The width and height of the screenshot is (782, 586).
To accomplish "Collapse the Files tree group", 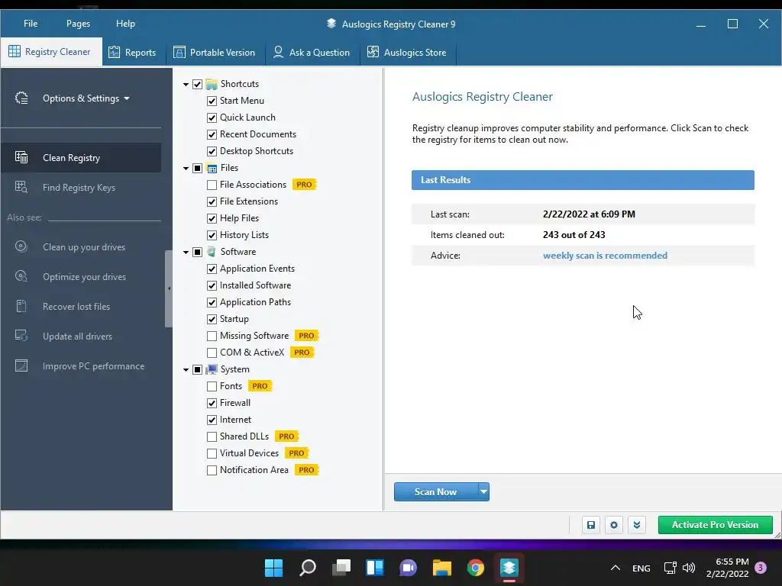I will click(x=186, y=169).
